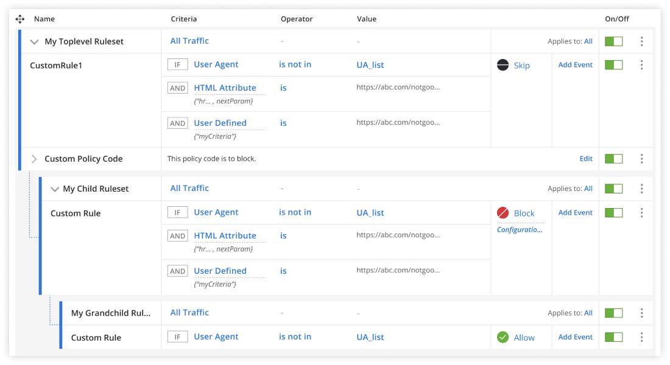
Task: Open kebab menu for Custom Policy Code
Action: 641,159
